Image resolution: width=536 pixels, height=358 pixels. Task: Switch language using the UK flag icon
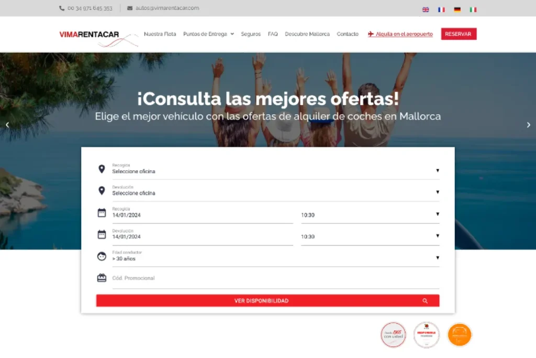[425, 9]
